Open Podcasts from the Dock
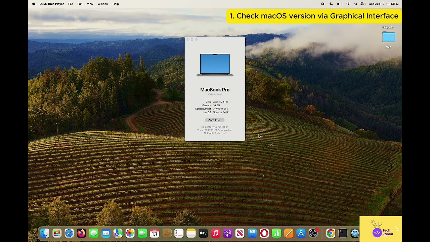The width and height of the screenshot is (430, 242). click(228, 233)
